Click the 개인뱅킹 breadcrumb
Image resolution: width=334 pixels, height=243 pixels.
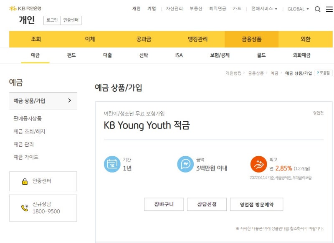(x=233, y=73)
